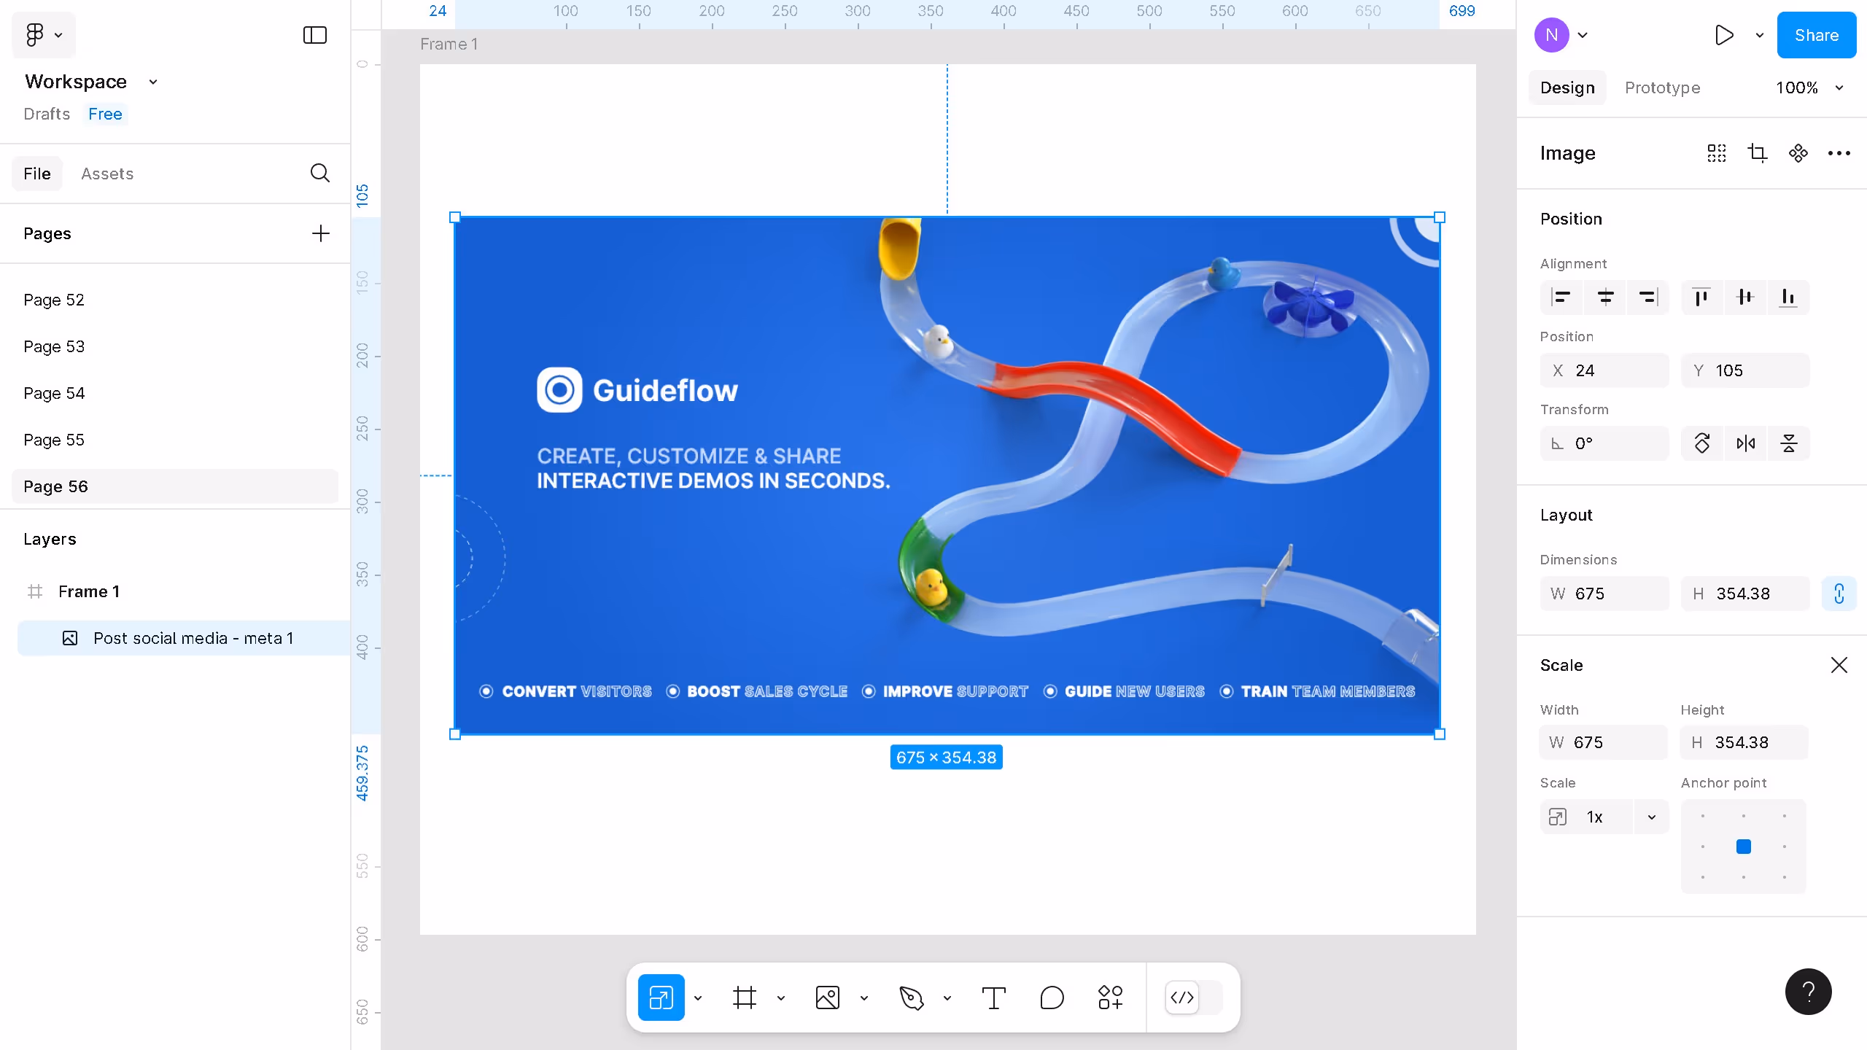Select the Frame tool
The height and width of the screenshot is (1050, 1867).
click(x=744, y=997)
